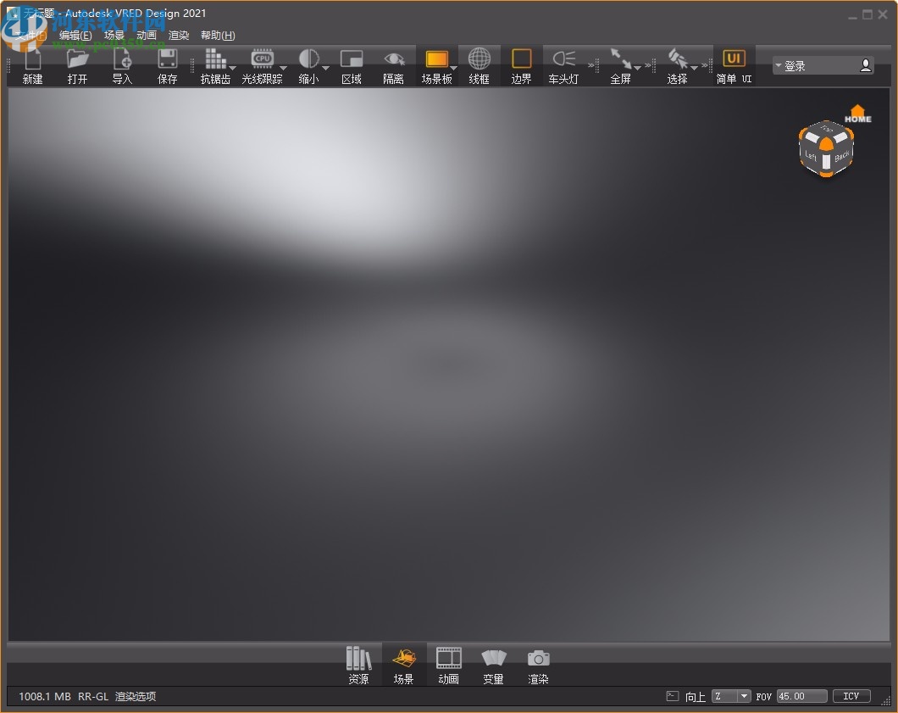
Task: Open 渲染选项 from the status bar
Action: pyautogui.click(x=135, y=696)
